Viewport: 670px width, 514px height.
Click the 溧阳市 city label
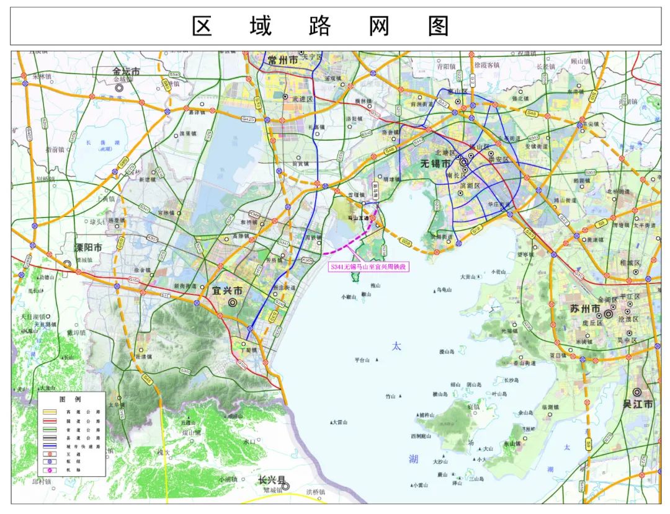[x=89, y=247]
